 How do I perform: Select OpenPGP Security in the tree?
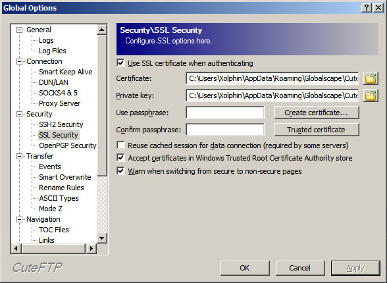coord(67,145)
